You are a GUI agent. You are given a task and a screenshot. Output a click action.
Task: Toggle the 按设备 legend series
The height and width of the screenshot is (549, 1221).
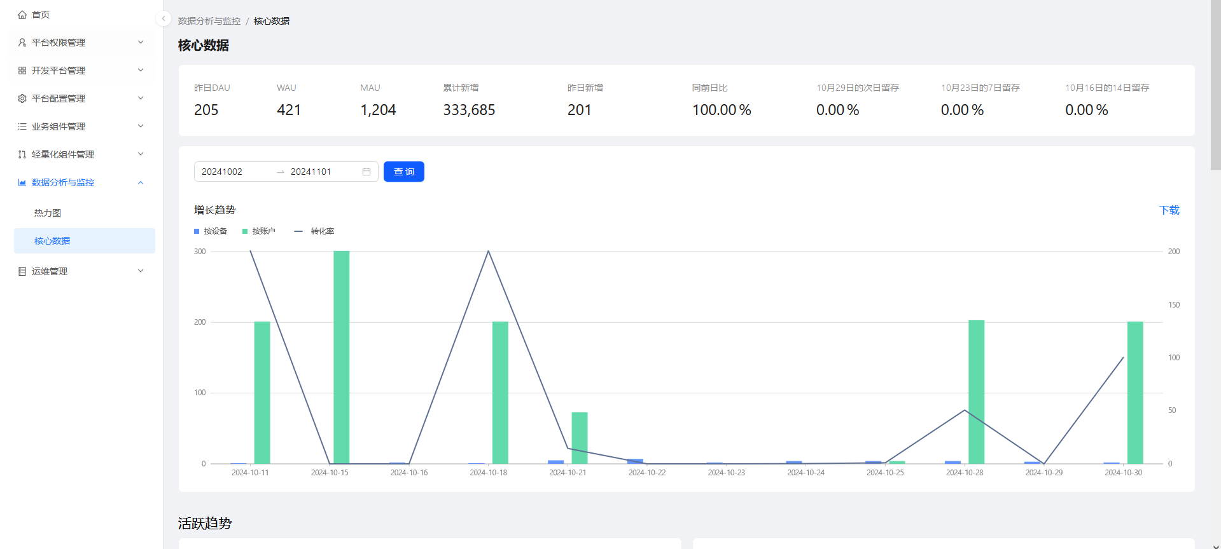tap(211, 231)
